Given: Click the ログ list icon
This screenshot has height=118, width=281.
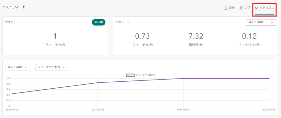Looking at the screenshot, I should [x=241, y=8].
